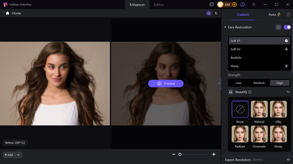This screenshot has width=293, height=164.
Task: Click the 232 credits balance
Action: click(x=227, y=4)
